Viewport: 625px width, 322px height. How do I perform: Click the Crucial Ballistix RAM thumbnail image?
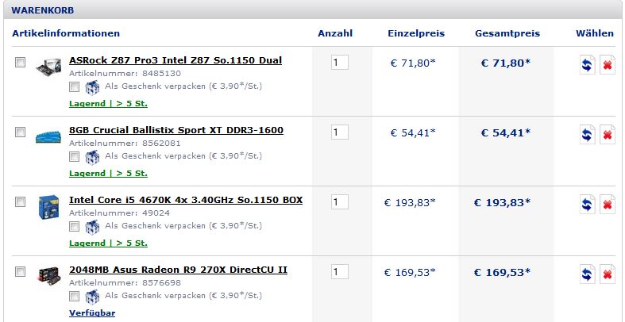pos(48,136)
